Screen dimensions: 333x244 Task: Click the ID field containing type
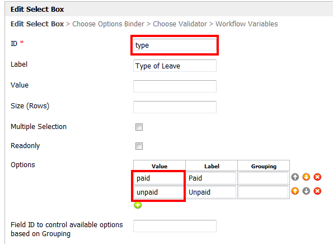[175, 45]
